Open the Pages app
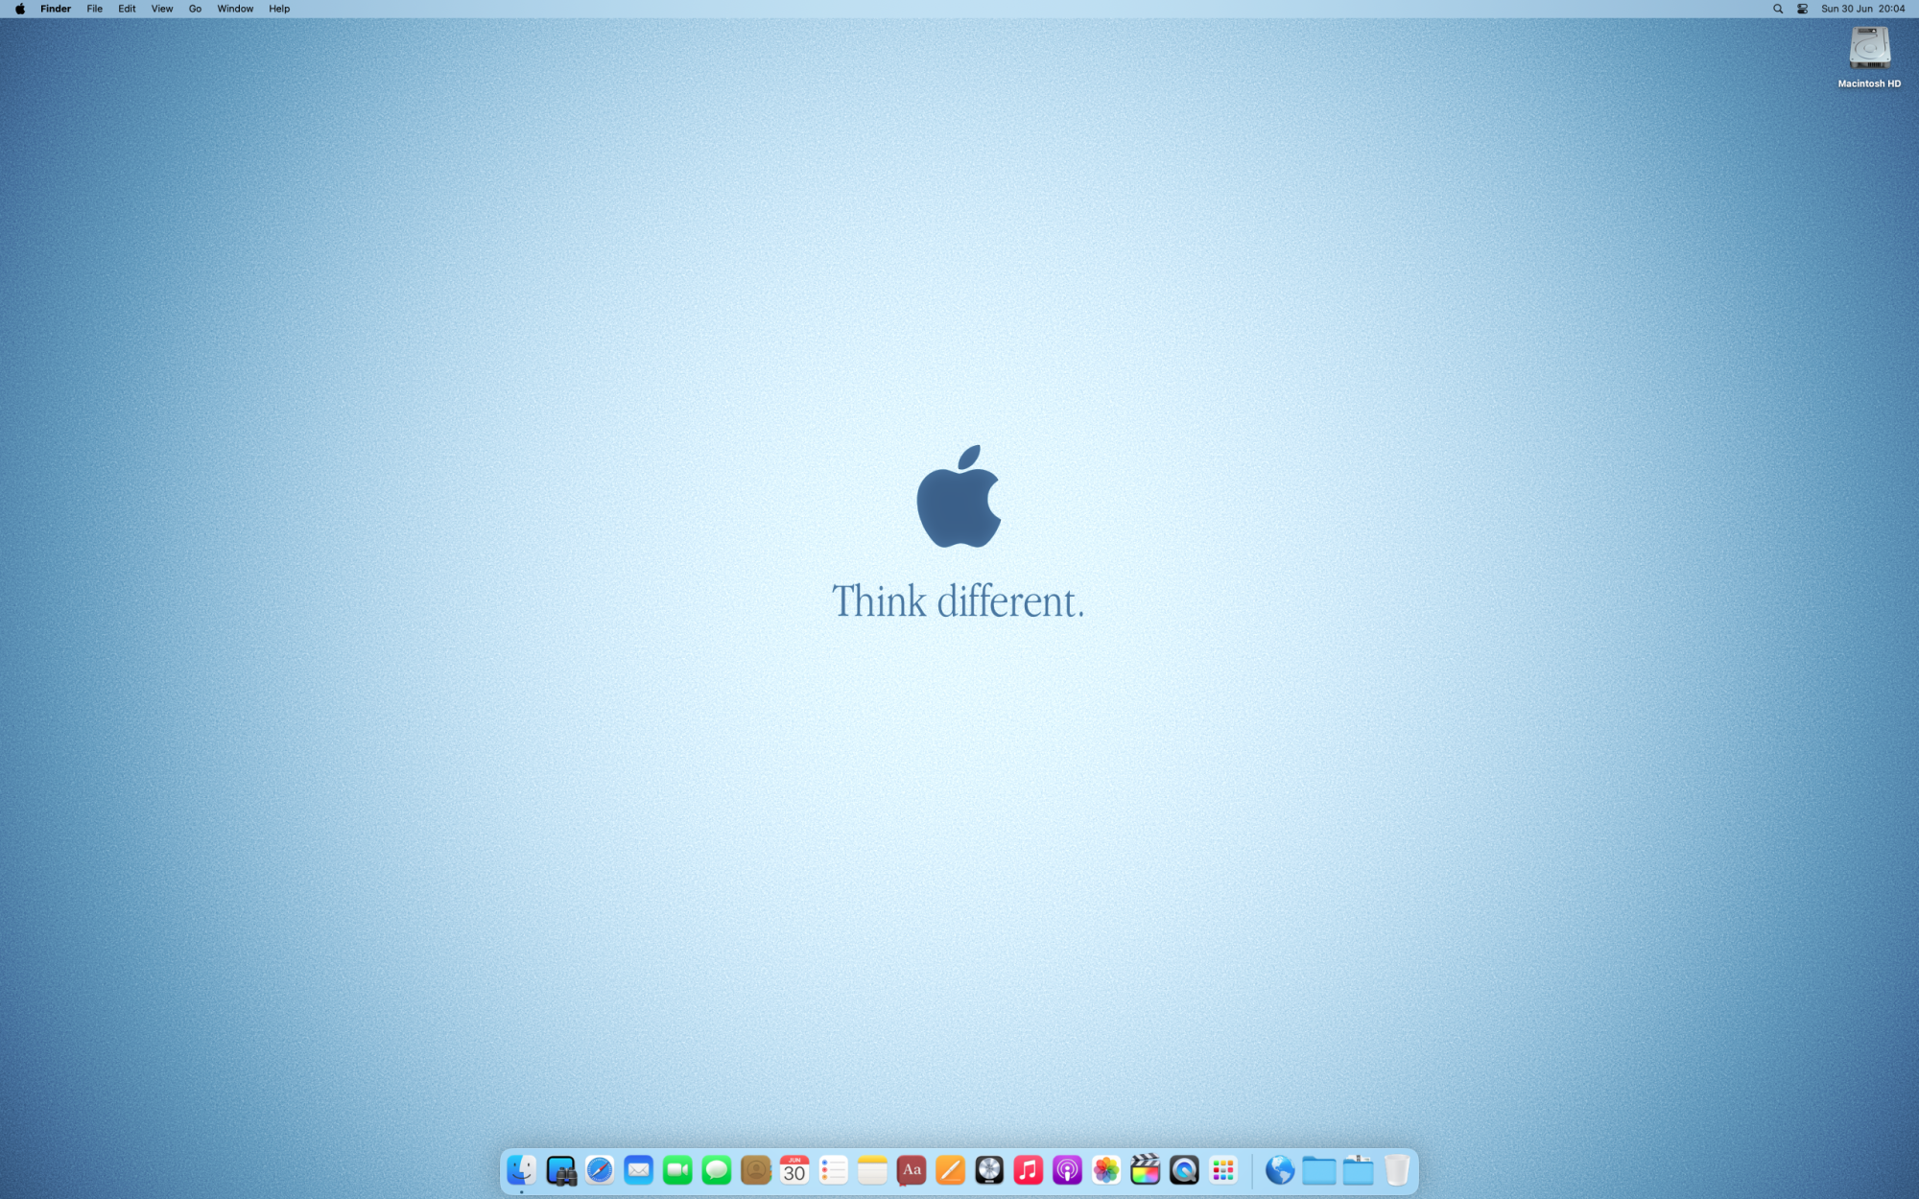Screen dimensions: 1919x1199 (x=950, y=1170)
